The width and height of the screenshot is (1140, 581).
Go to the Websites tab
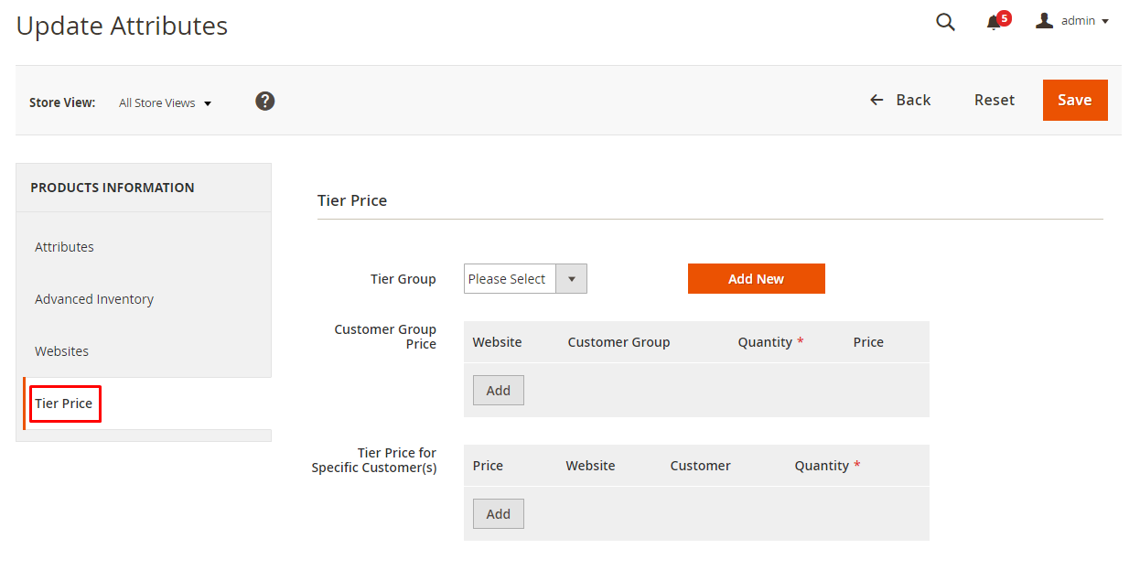61,351
